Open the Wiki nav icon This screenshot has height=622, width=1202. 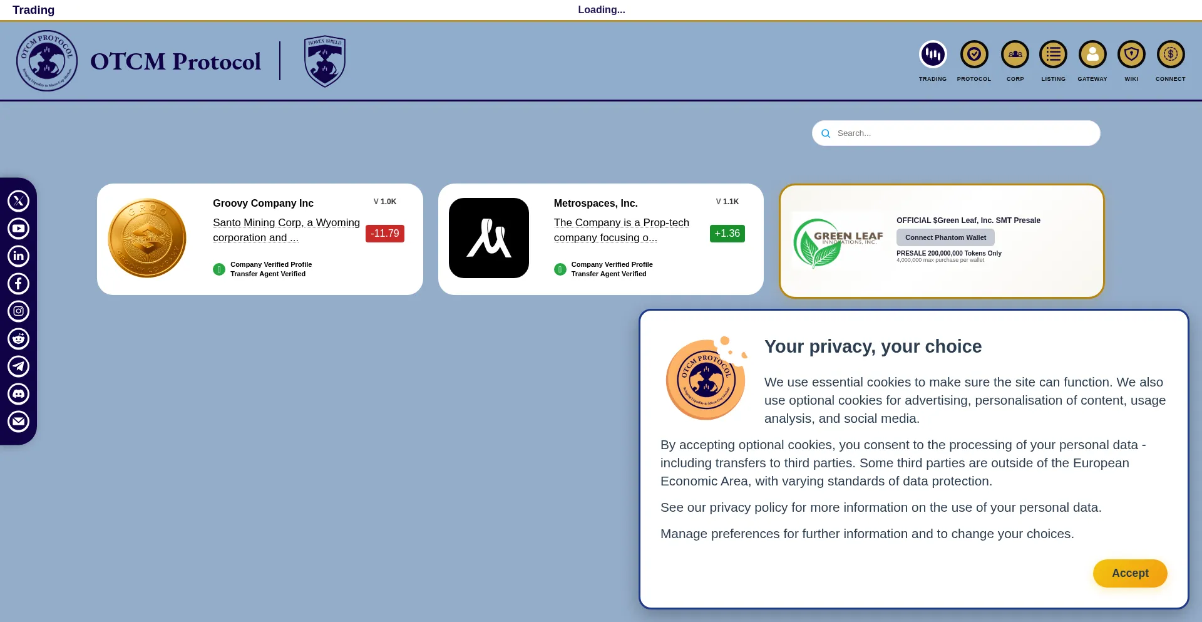pyautogui.click(x=1131, y=54)
